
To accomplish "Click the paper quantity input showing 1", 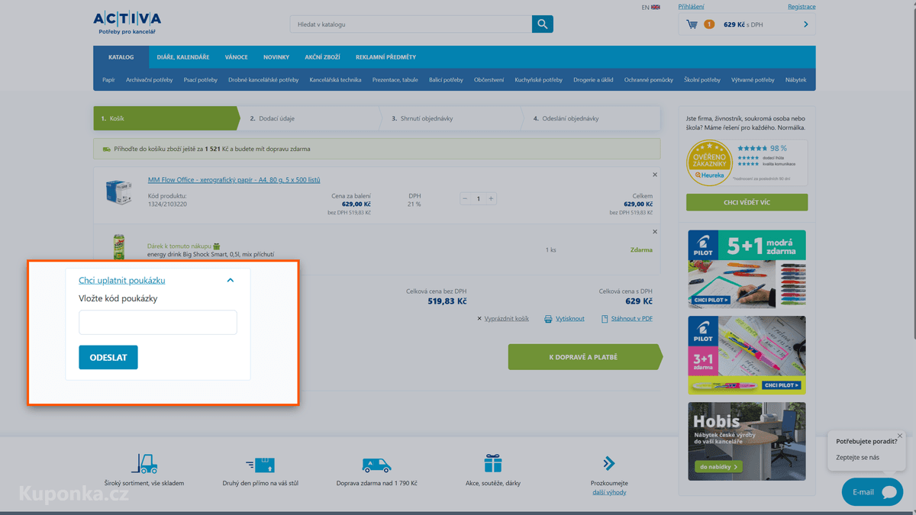I will (x=478, y=198).
